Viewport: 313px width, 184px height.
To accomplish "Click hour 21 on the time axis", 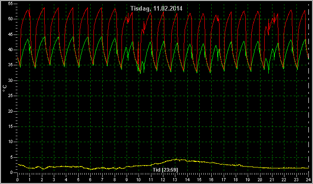I will pyautogui.click(x=272, y=179).
